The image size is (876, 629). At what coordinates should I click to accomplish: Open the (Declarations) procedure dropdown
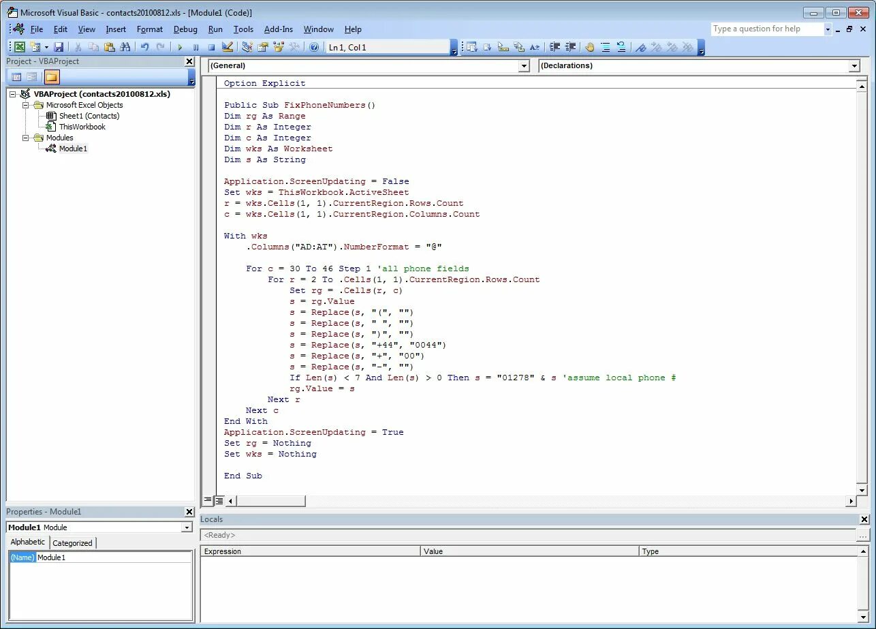pyautogui.click(x=854, y=66)
